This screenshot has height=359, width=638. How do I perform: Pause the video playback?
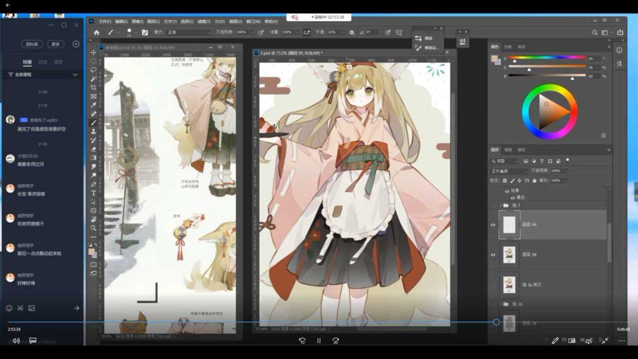coord(318,341)
